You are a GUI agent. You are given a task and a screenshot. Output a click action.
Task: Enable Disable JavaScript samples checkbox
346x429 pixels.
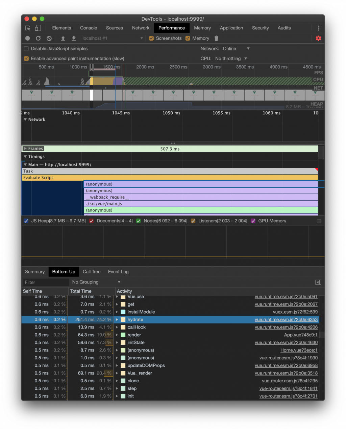click(x=26, y=49)
